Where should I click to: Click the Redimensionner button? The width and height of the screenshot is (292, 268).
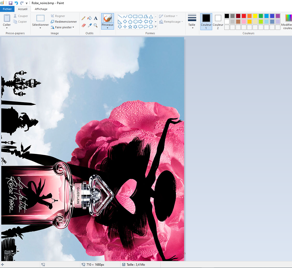(64, 22)
